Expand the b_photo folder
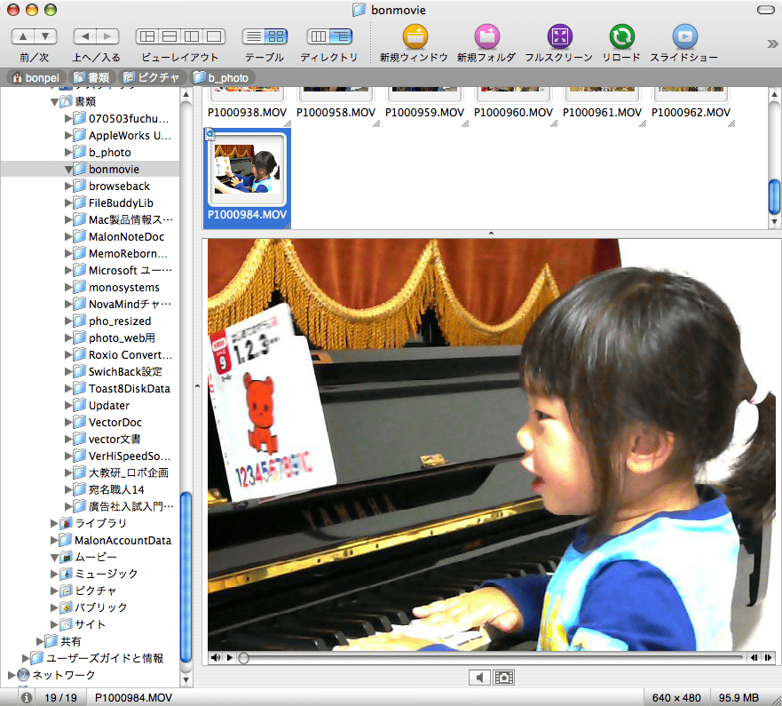 (x=68, y=152)
